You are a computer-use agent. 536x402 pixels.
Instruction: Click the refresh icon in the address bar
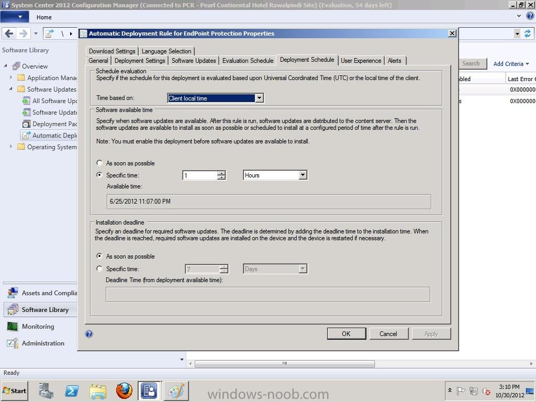(x=528, y=33)
